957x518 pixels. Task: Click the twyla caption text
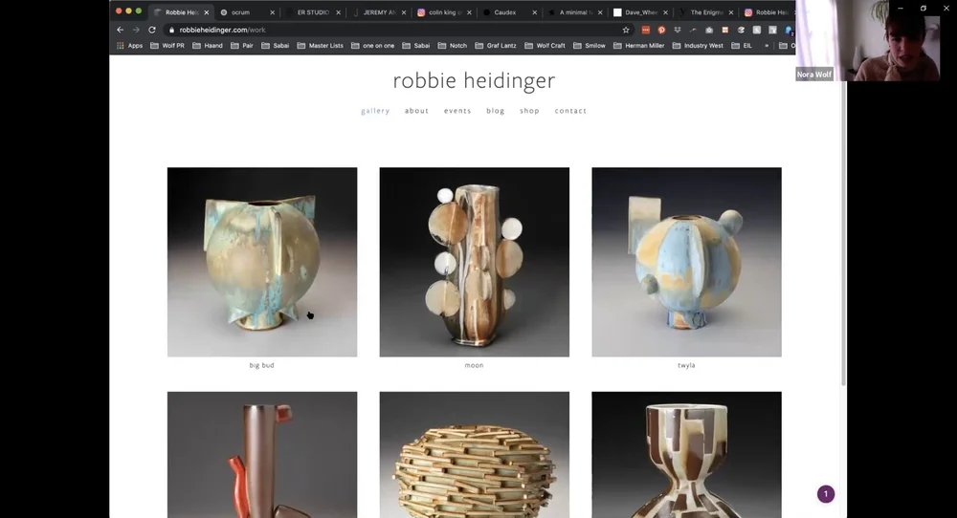point(686,366)
